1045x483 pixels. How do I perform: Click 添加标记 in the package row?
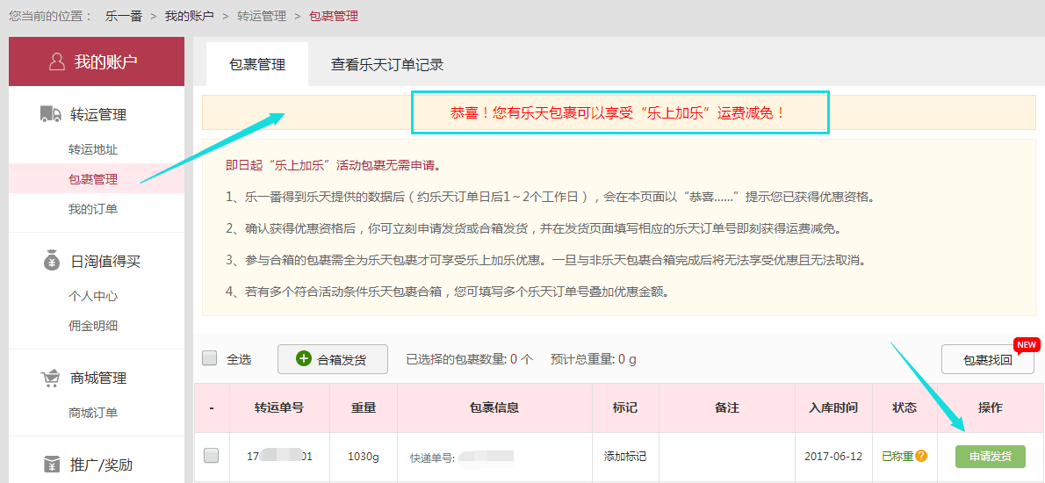click(624, 457)
